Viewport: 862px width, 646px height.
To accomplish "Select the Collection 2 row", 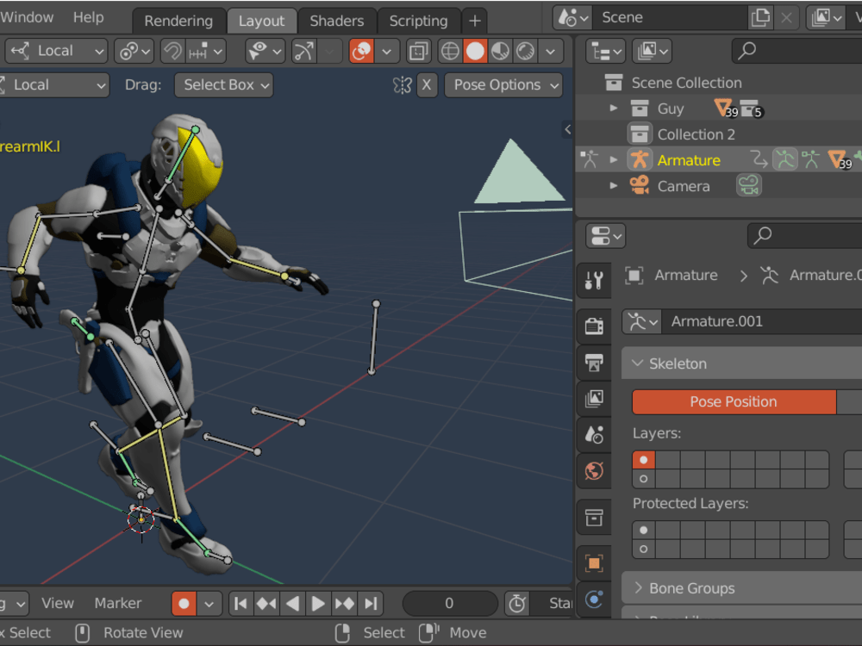I will (719, 134).
